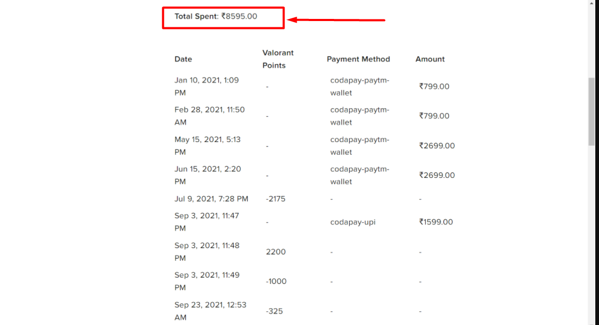Click the ₹1599.00 amount
This screenshot has height=325, width=599.
click(436, 222)
